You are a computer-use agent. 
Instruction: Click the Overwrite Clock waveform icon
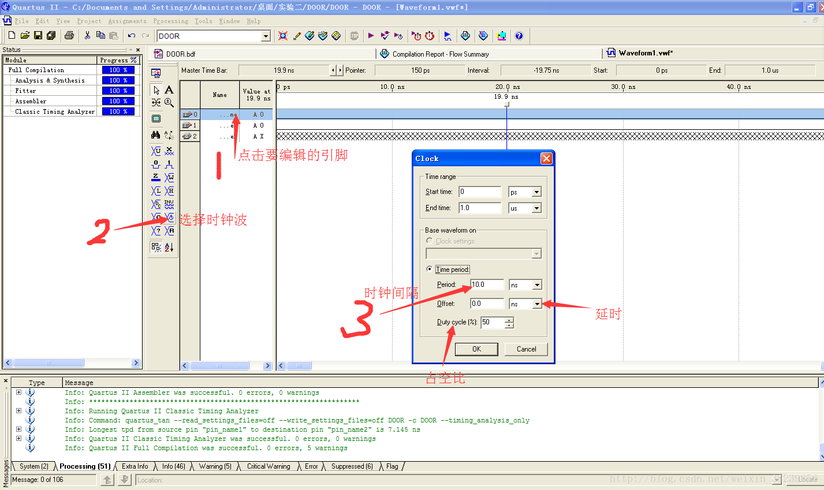click(x=169, y=218)
